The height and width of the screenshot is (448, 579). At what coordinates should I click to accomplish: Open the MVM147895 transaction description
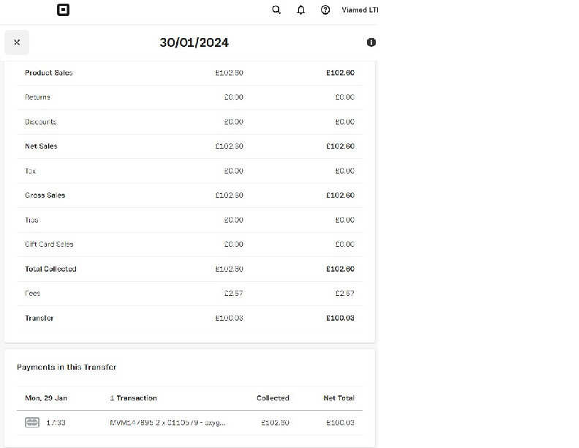(167, 422)
